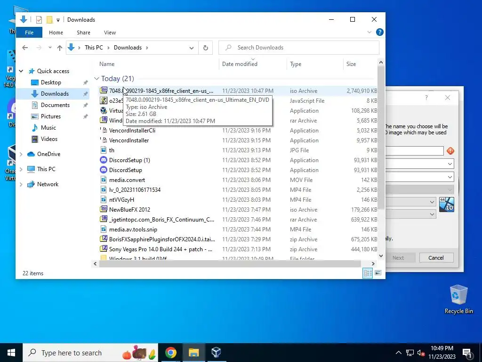Select the media.convert MOV file icon
The width and height of the screenshot is (482, 362).
coord(104,180)
